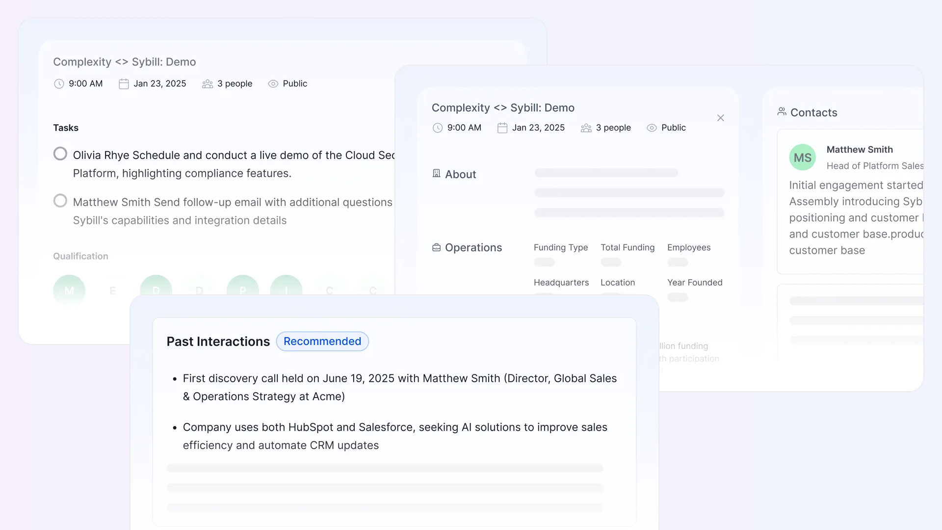Click the Matthew Smith contact name
This screenshot has height=530, width=942.
(860, 150)
